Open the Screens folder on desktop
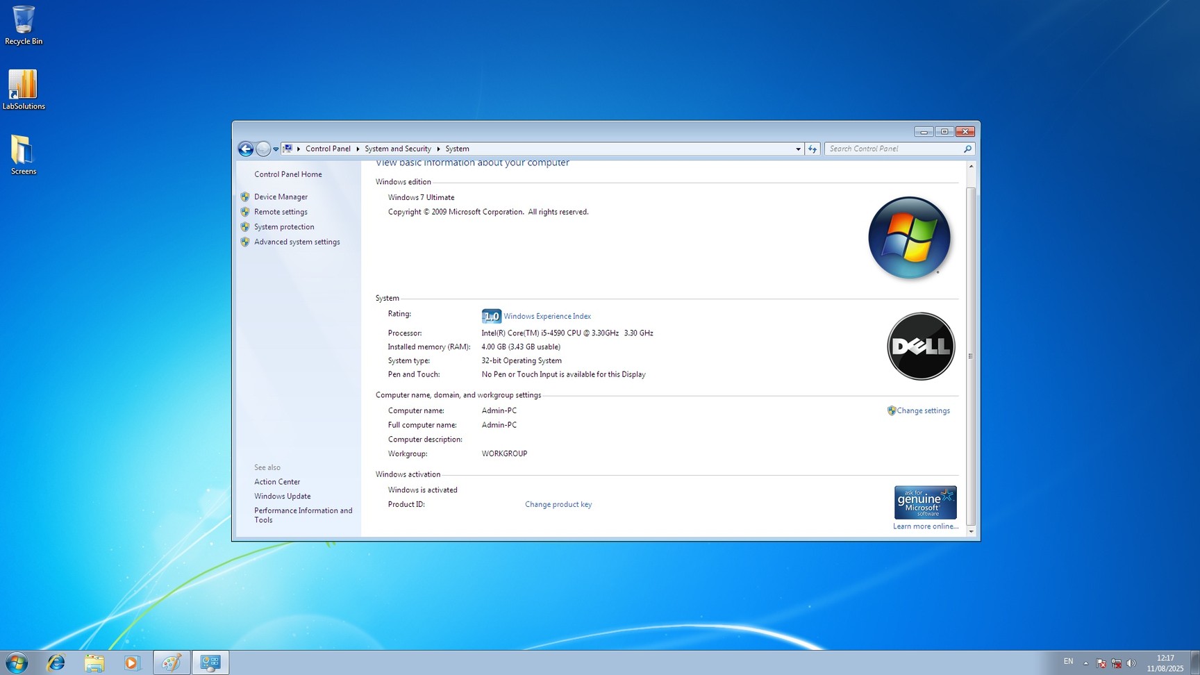The image size is (1200, 675). 24,155
